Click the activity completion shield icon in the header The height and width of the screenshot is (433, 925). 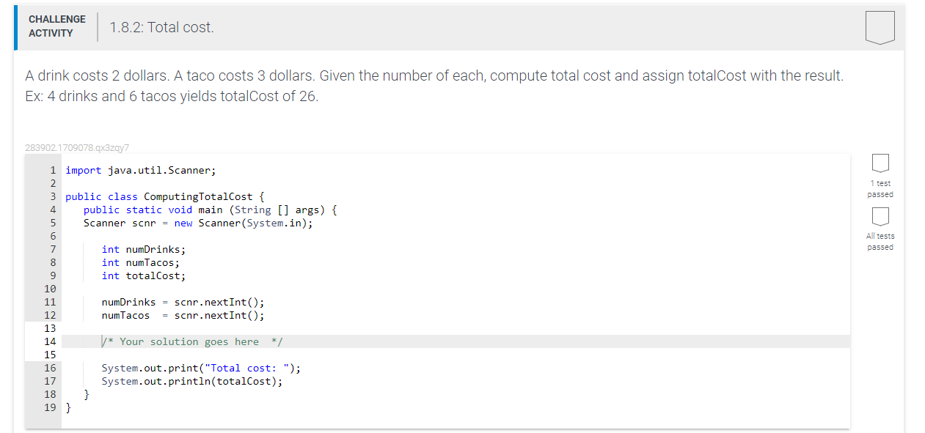tap(880, 28)
